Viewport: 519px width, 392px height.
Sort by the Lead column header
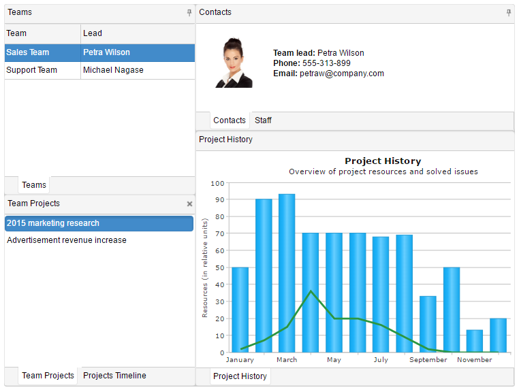coord(136,33)
